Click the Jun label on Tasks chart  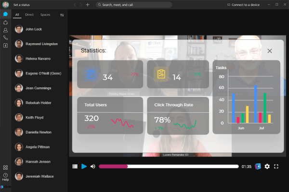241,128
